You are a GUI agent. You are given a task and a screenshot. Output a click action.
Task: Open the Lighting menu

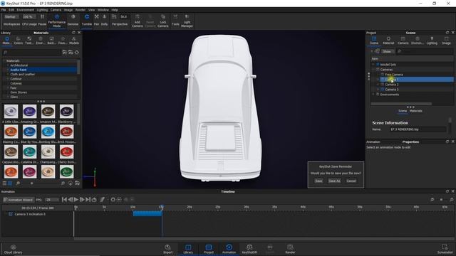[x=42, y=10]
